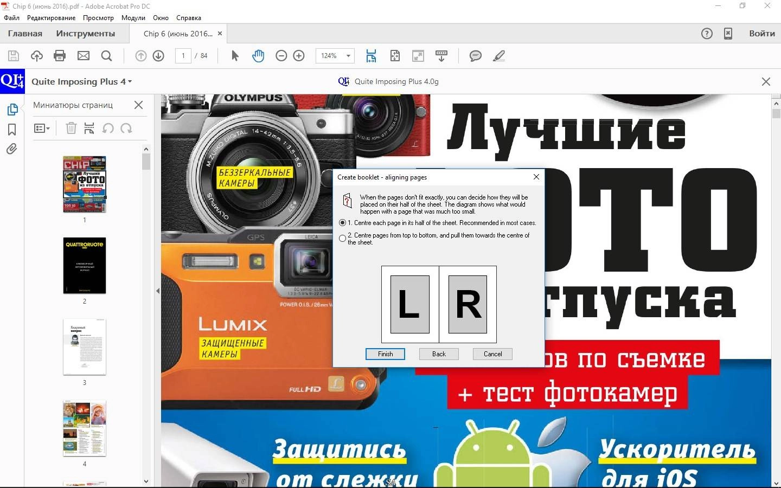Click the document scroll up arrow
Screen dimensions: 781x488
776,102
